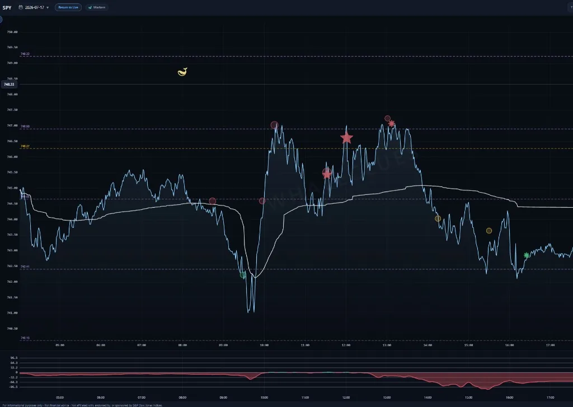Click the 747.00 price axis label

point(12,125)
